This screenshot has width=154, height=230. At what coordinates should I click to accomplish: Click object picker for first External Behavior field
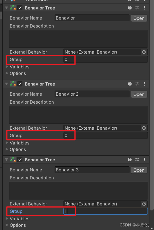click(x=144, y=52)
